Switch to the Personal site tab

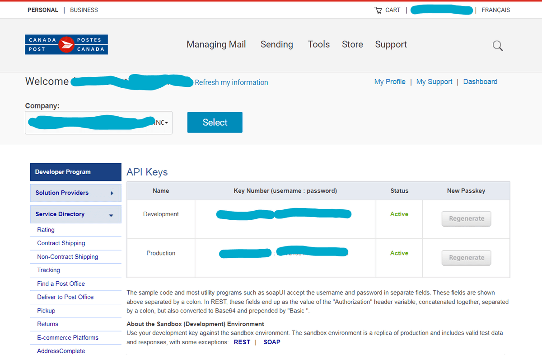click(x=43, y=10)
